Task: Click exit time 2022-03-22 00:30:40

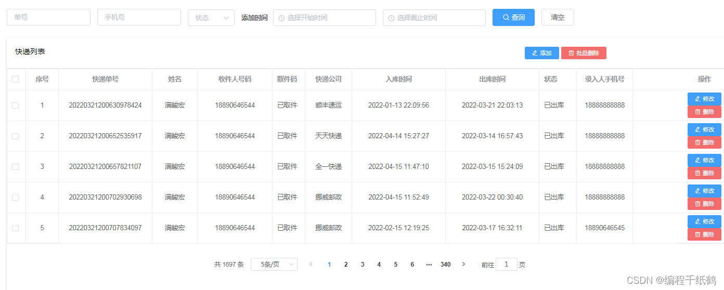Action: [x=493, y=197]
